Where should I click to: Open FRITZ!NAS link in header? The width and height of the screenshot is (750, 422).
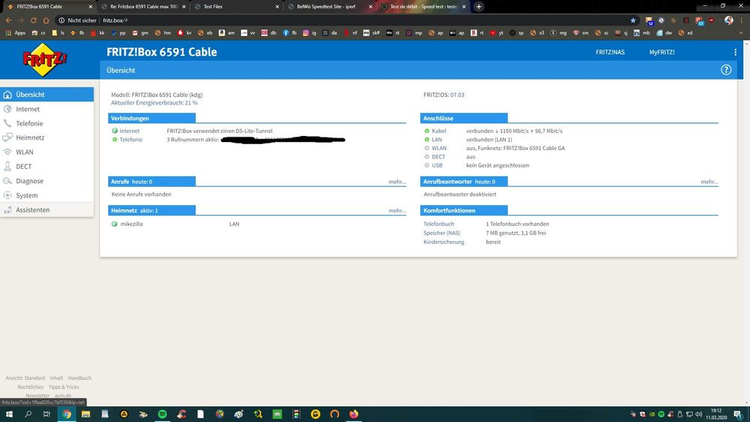(610, 52)
